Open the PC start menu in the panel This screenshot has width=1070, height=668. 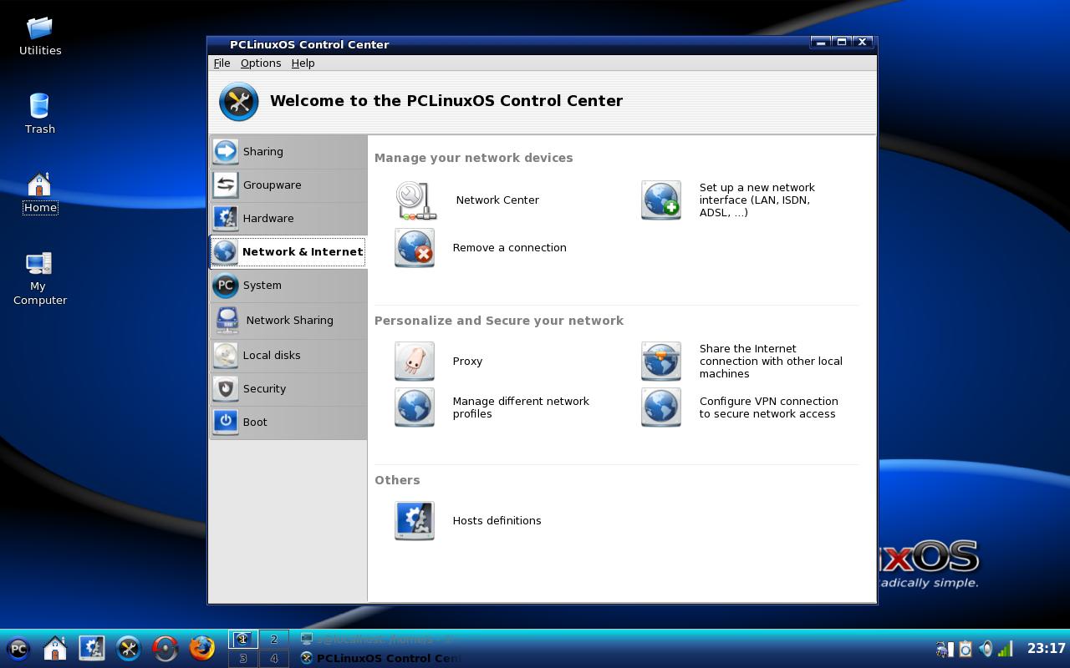pos(18,649)
